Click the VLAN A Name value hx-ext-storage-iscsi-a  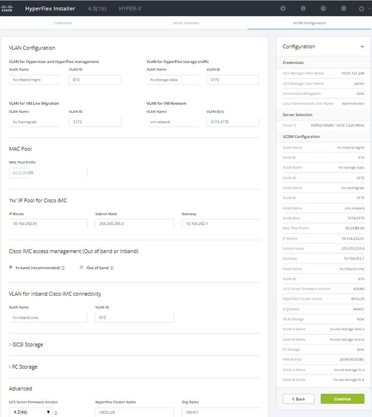click(x=347, y=329)
